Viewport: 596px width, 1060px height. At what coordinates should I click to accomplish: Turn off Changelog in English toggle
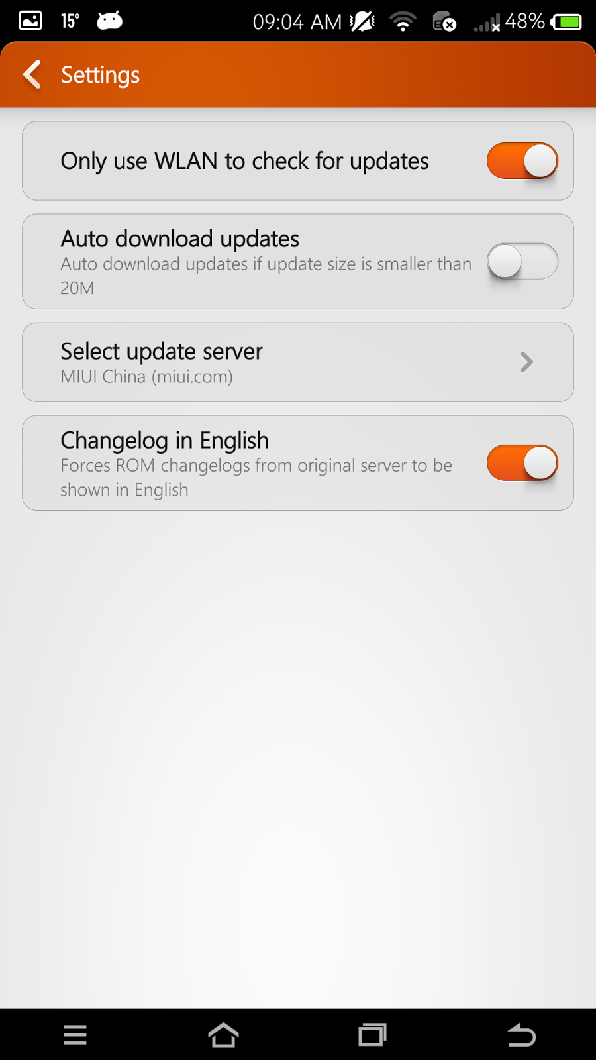point(522,462)
